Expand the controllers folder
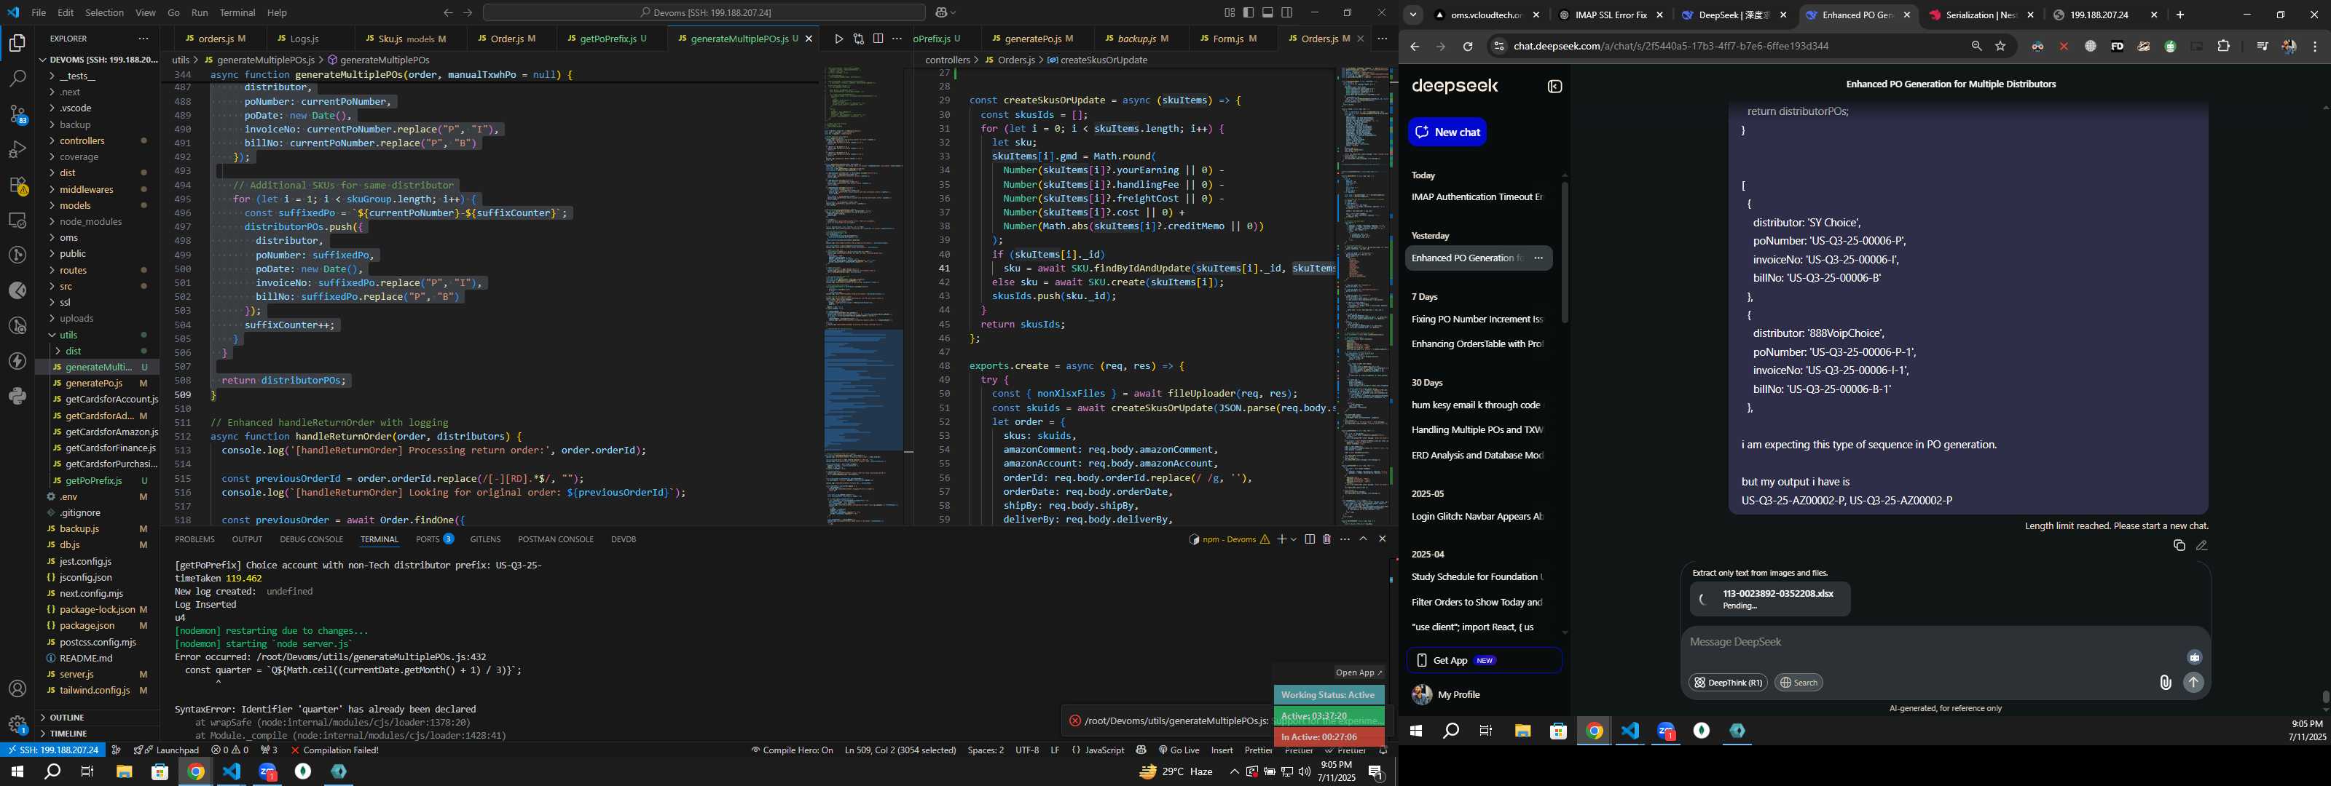This screenshot has height=786, width=2331. pyautogui.click(x=98, y=141)
